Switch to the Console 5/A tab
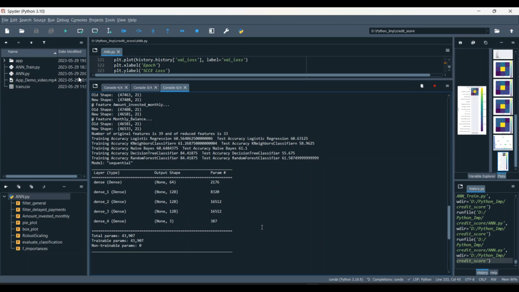Image resolution: width=519 pixels, height=292 pixels. [143, 88]
